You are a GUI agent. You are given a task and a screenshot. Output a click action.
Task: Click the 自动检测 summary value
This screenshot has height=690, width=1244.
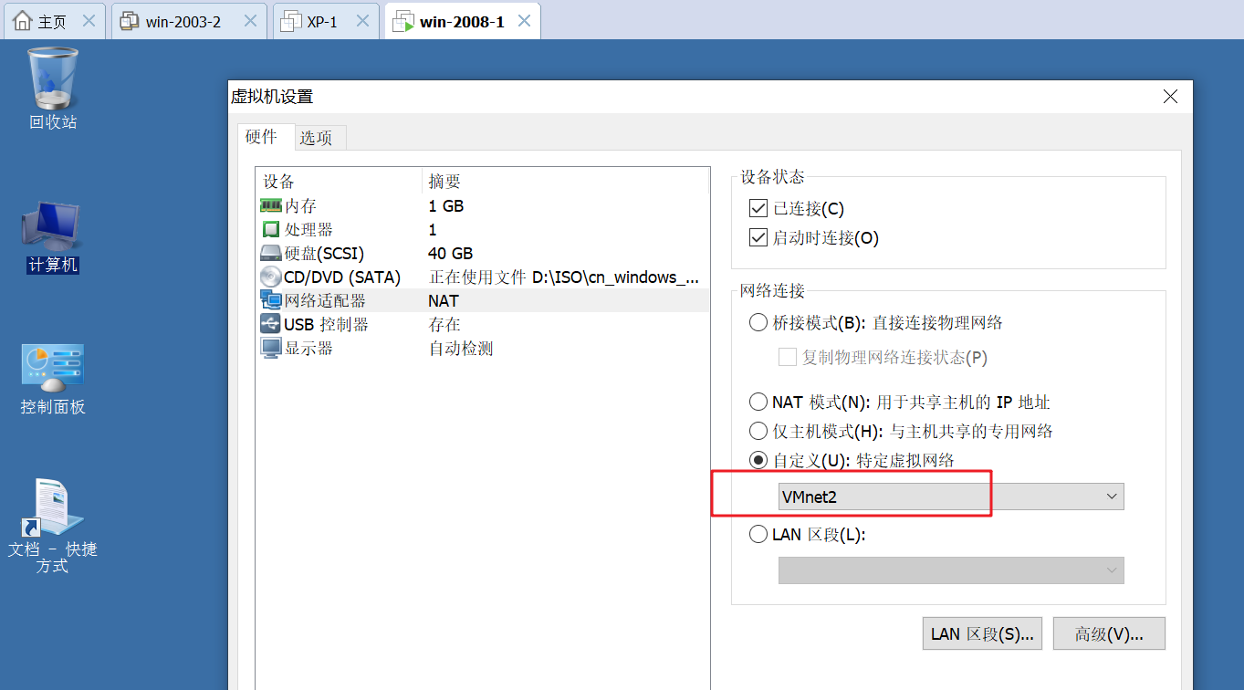pos(461,348)
